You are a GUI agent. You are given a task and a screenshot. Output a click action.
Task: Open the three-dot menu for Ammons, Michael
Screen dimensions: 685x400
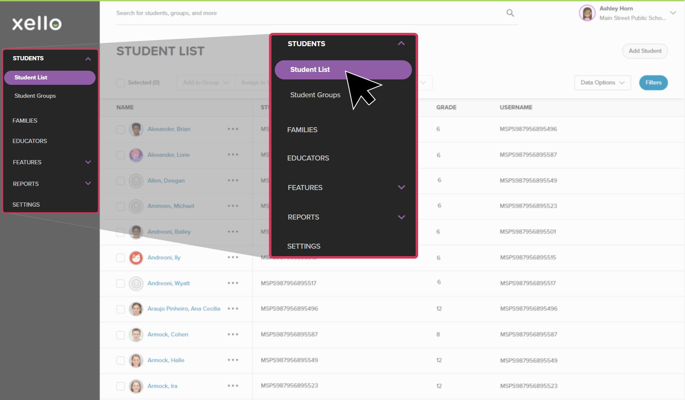[233, 206]
